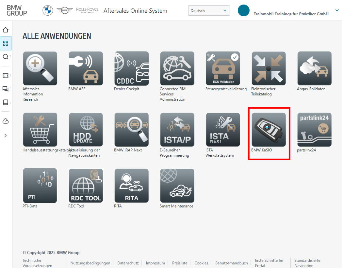Viewport: 342px width, 268px height.
Task: Expand the left sidebar navigation arrow
Action: pyautogui.click(x=6, y=135)
